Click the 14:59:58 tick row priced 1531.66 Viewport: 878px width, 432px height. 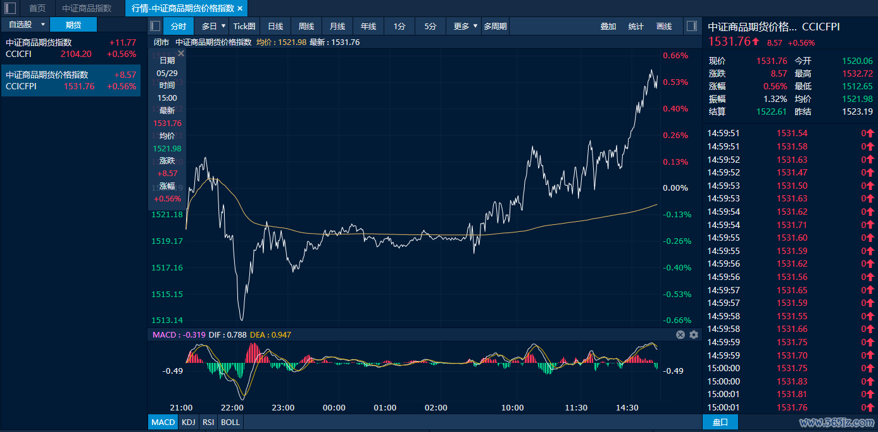pos(790,329)
